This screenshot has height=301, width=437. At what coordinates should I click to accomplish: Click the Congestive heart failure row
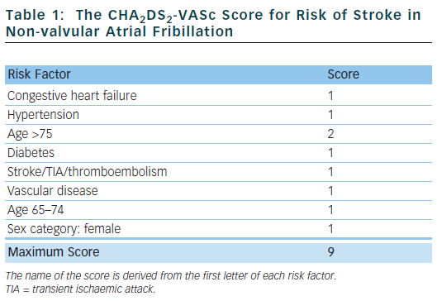218,95
